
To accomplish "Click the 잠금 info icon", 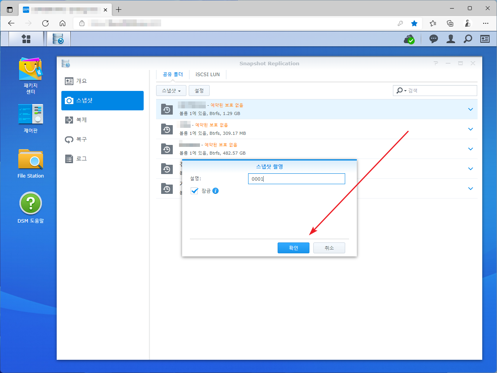I will pyautogui.click(x=215, y=191).
